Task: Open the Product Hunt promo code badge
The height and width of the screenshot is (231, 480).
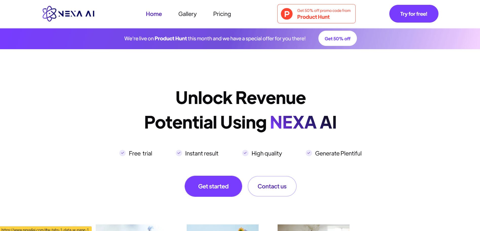Action: (316, 14)
